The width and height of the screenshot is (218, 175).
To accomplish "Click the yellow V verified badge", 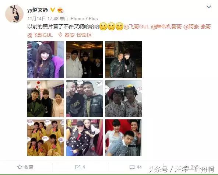I will point(53,10).
